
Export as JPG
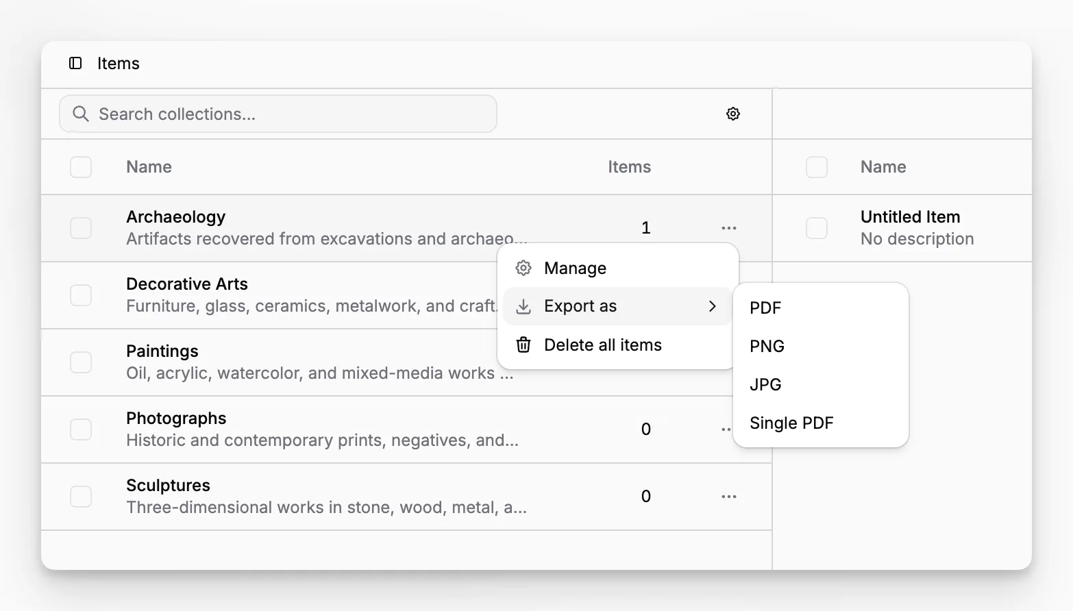point(821,384)
